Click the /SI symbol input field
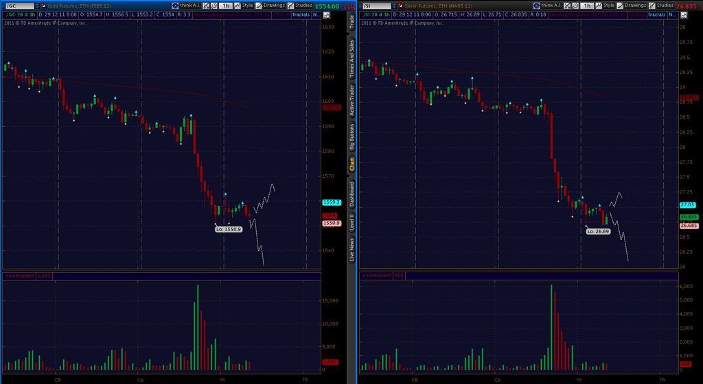 pos(376,5)
